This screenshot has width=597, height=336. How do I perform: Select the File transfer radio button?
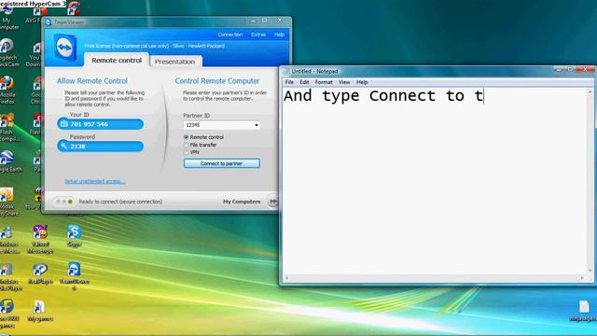(187, 145)
